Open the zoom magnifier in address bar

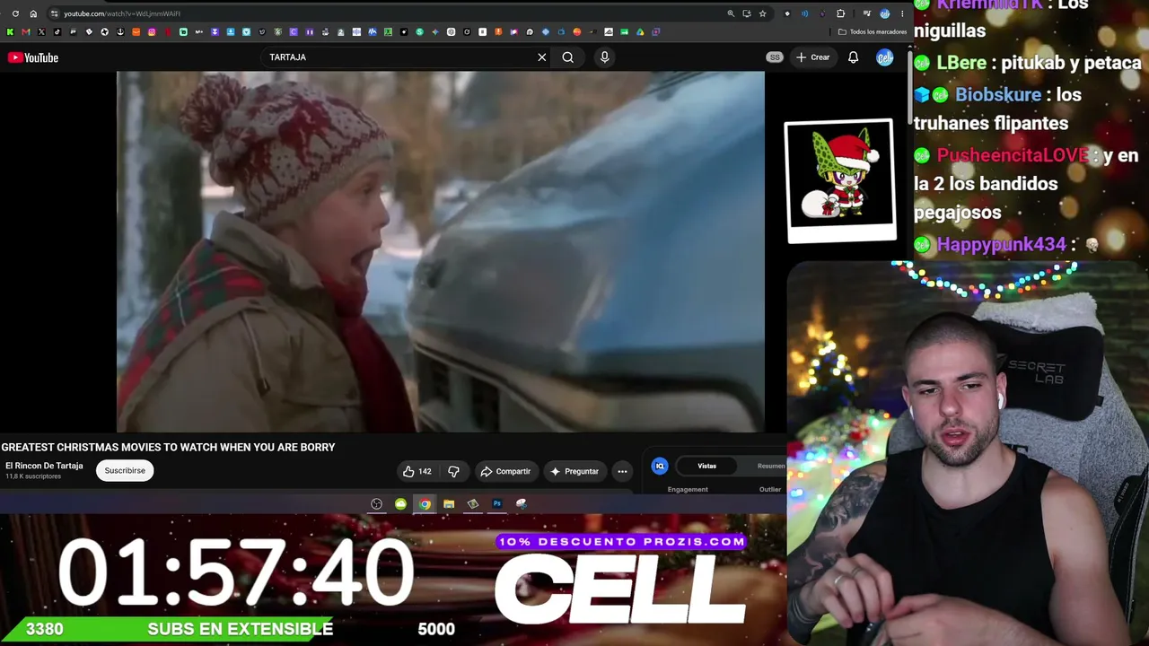tap(731, 13)
